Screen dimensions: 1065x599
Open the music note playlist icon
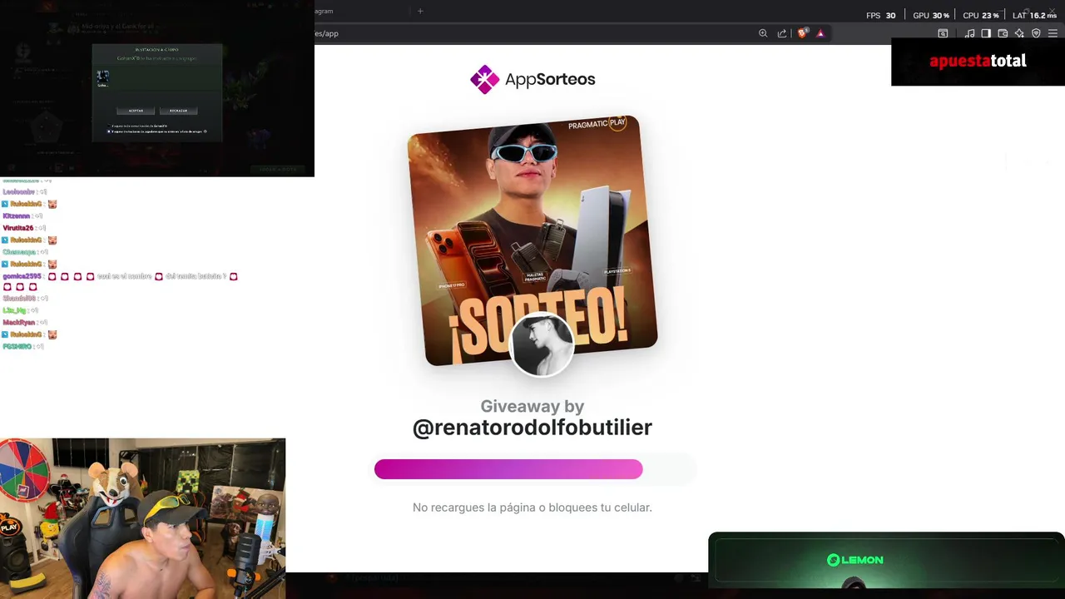970,33
